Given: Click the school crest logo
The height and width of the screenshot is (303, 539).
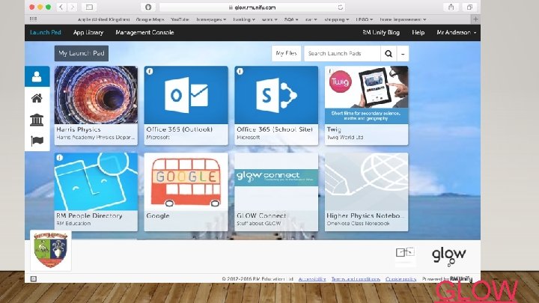Looking at the screenshot, I should point(51,250).
